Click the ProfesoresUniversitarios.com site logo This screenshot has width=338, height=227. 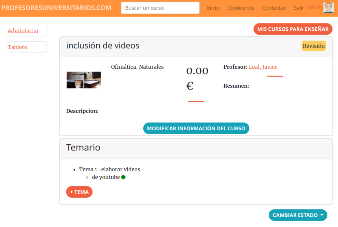tap(56, 8)
